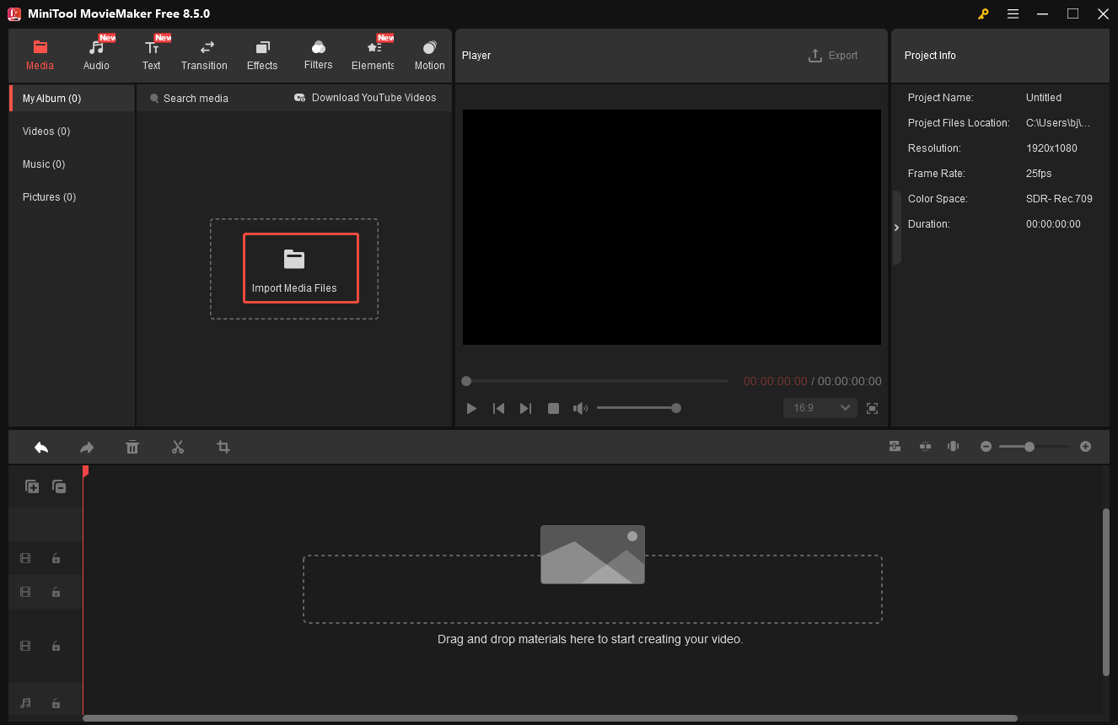Mute the player volume speaker
This screenshot has width=1118, height=725.
(580, 408)
